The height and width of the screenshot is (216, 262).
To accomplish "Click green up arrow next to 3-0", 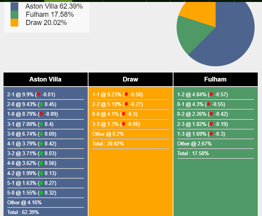I will click(41, 134).
